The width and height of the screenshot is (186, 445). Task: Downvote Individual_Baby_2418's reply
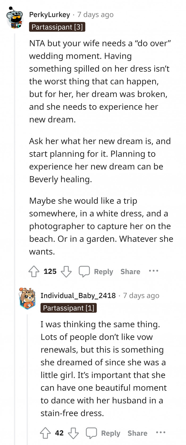[73, 433]
